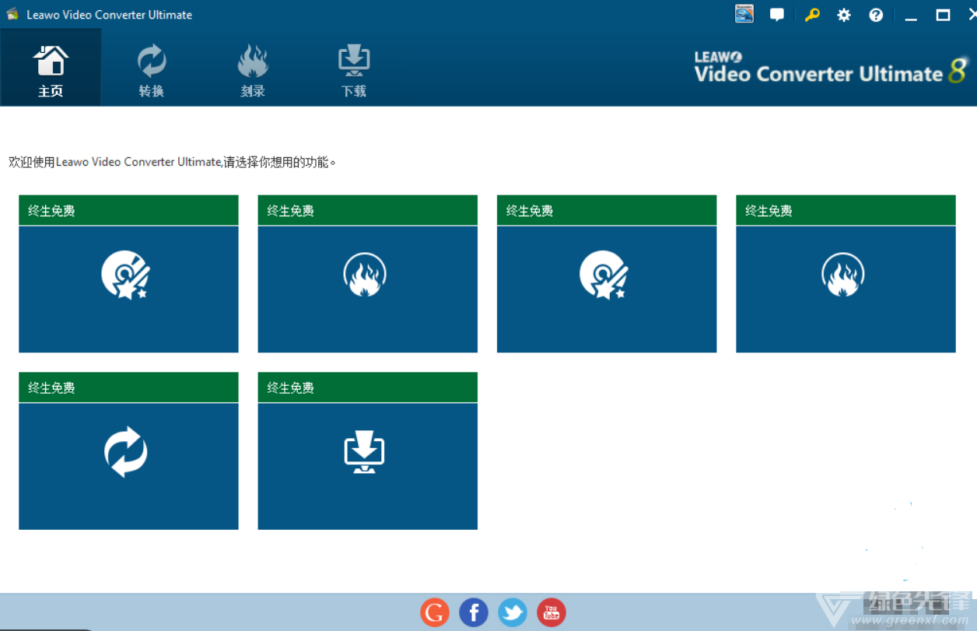Open the feedback speech bubble icon
This screenshot has height=631, width=977.
[x=777, y=15]
